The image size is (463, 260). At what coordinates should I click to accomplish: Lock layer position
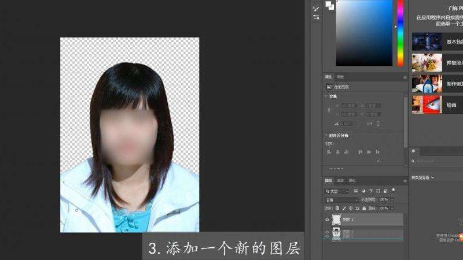[x=351, y=209]
